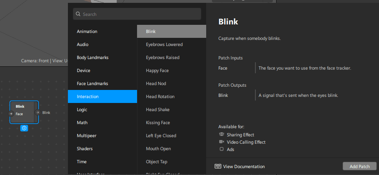Screen dimensions: 379x175
Task: Choose the Shaders category
Action: click(x=85, y=149)
